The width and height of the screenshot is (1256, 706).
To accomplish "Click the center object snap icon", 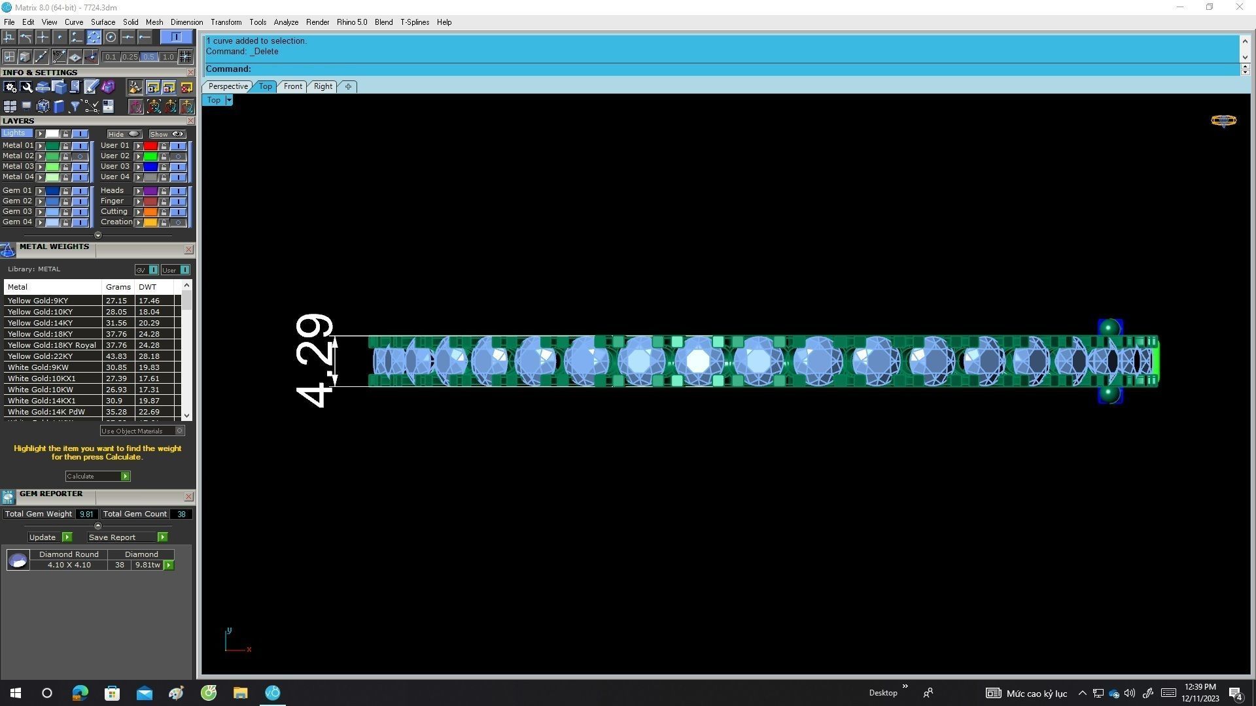I will tap(111, 37).
